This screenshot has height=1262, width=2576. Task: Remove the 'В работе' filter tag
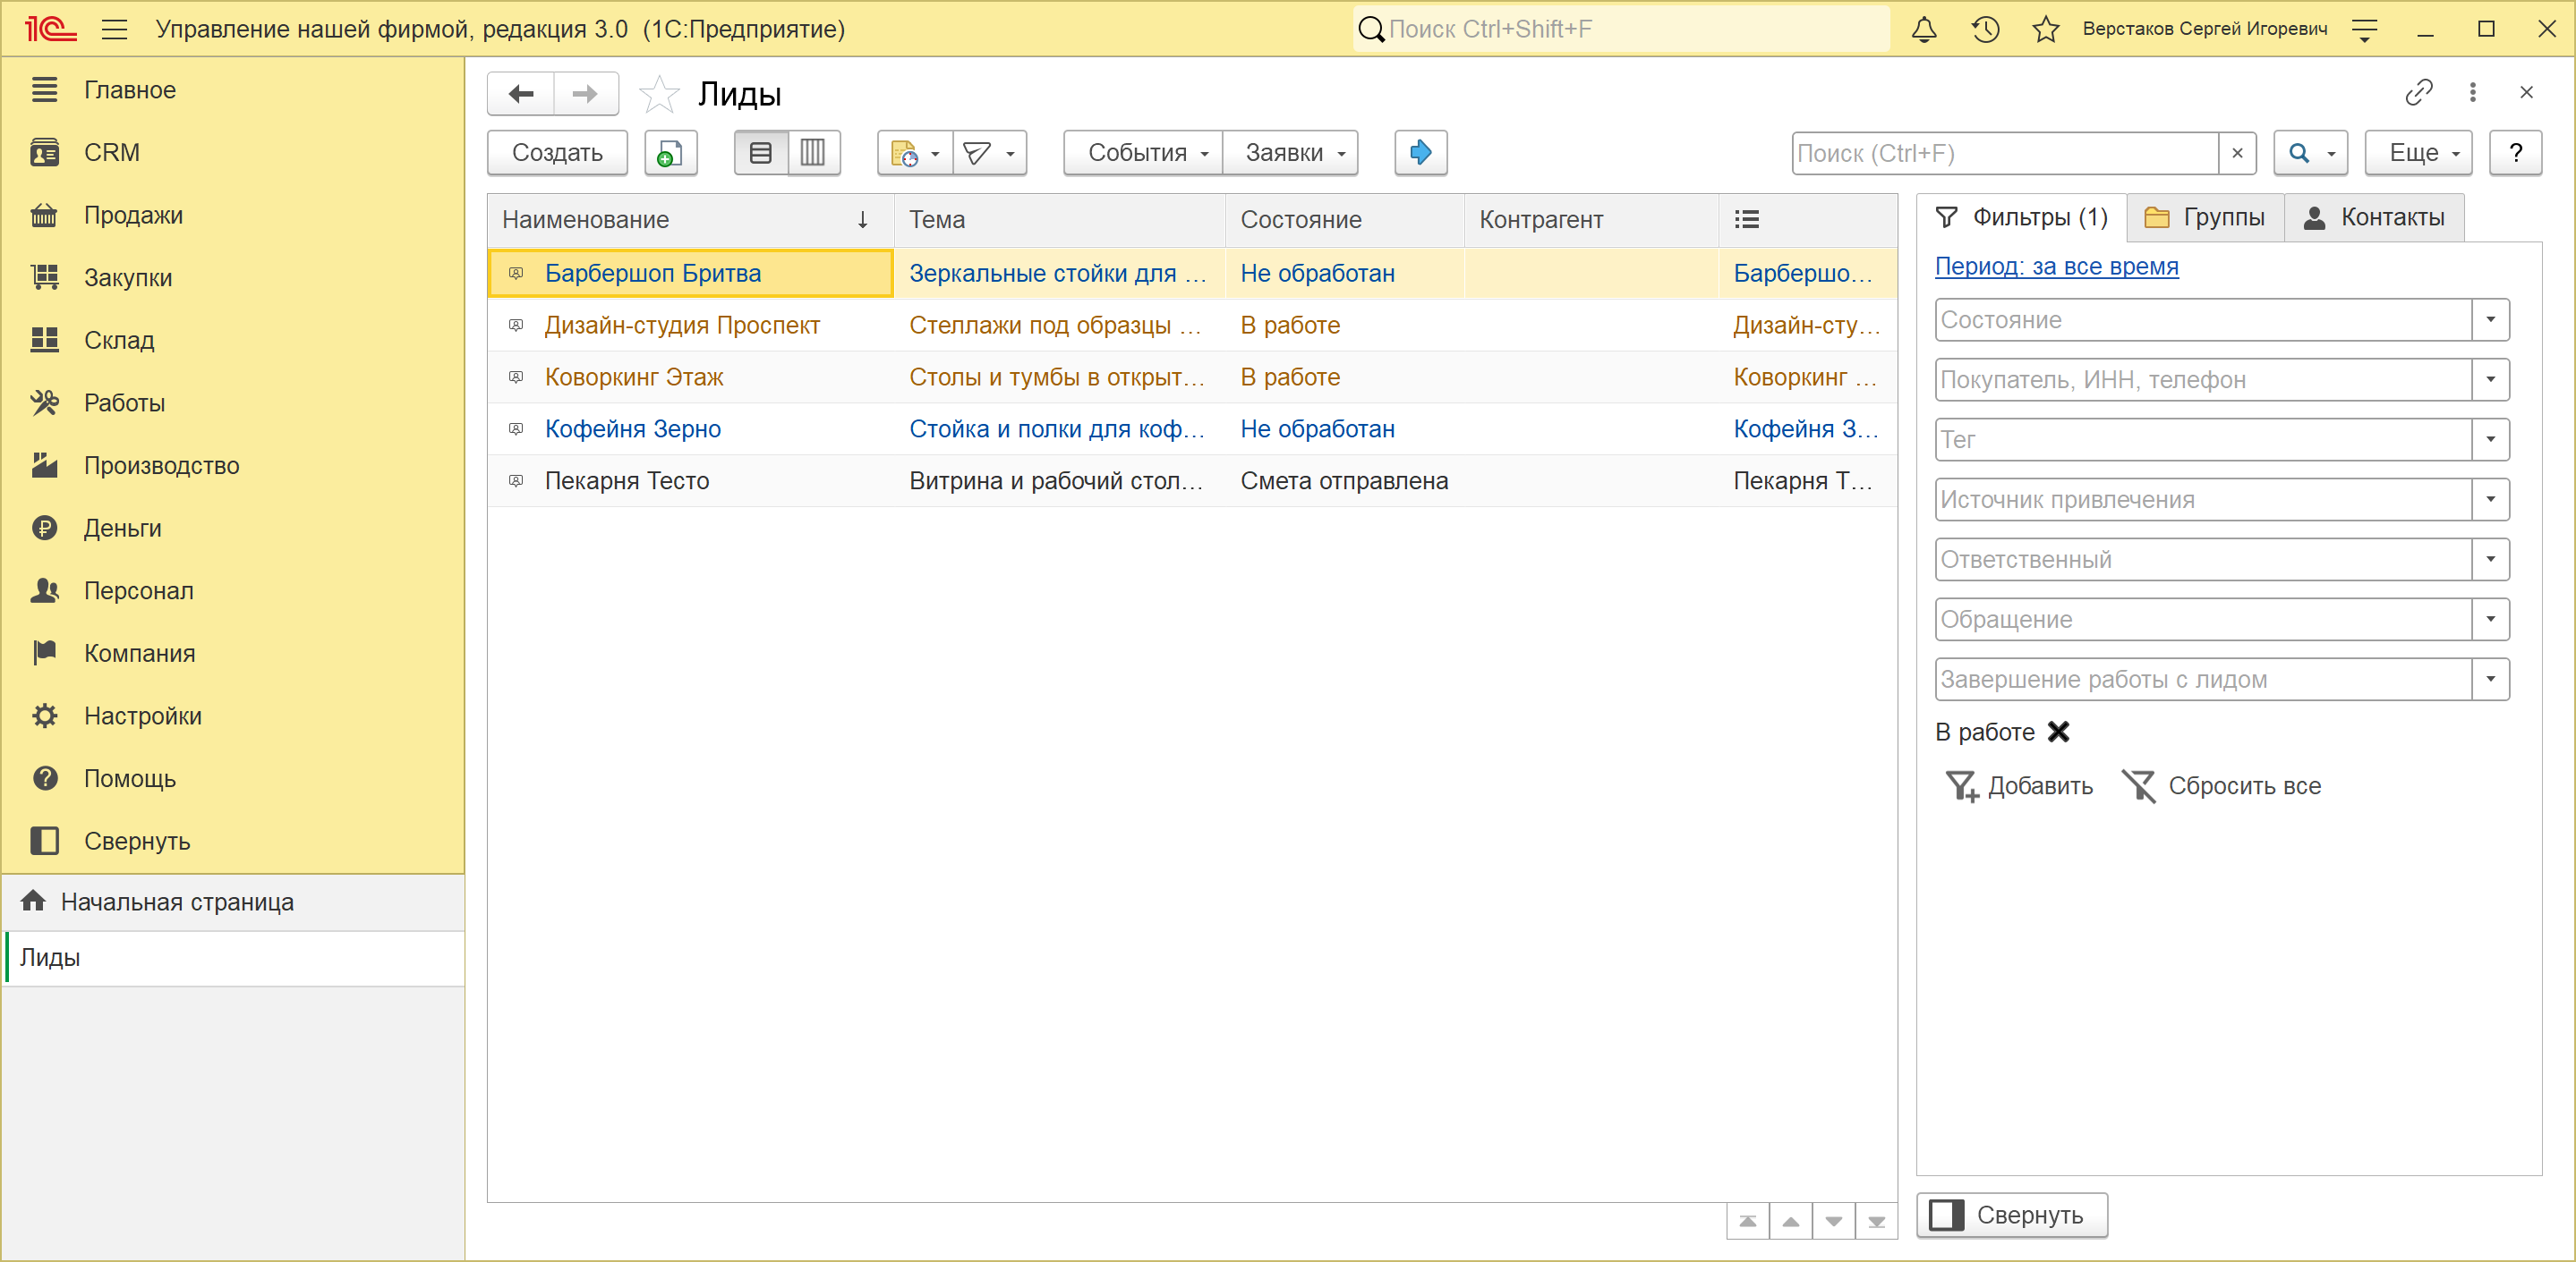click(x=2058, y=732)
